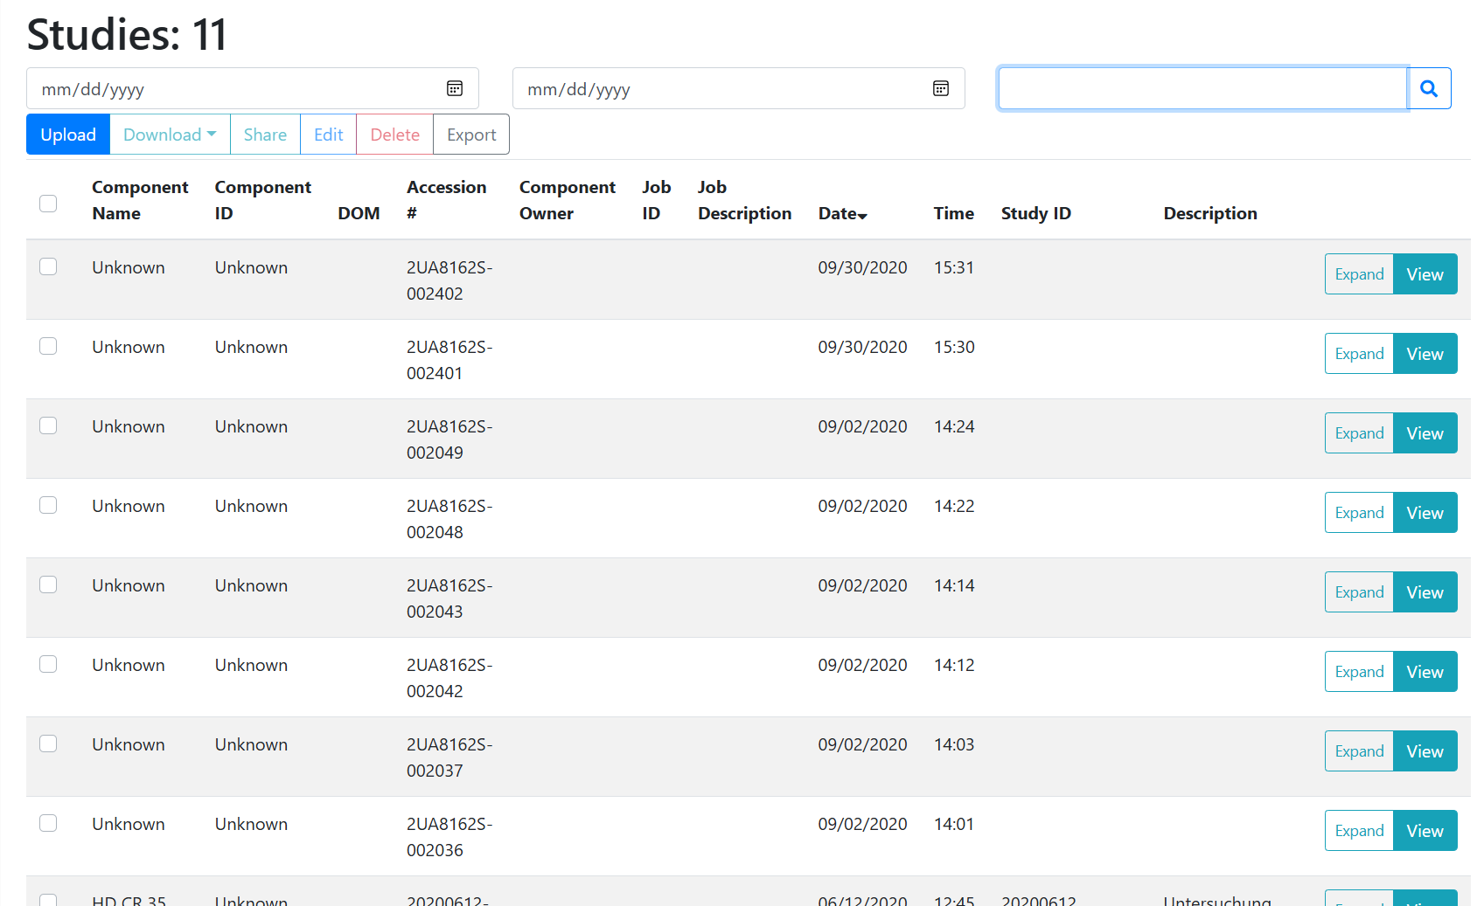
Task: Check the row with accession 2UA8162S-002401
Action: [x=48, y=346]
